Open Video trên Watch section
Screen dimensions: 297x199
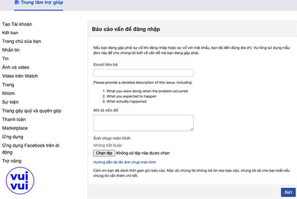[x=20, y=76]
